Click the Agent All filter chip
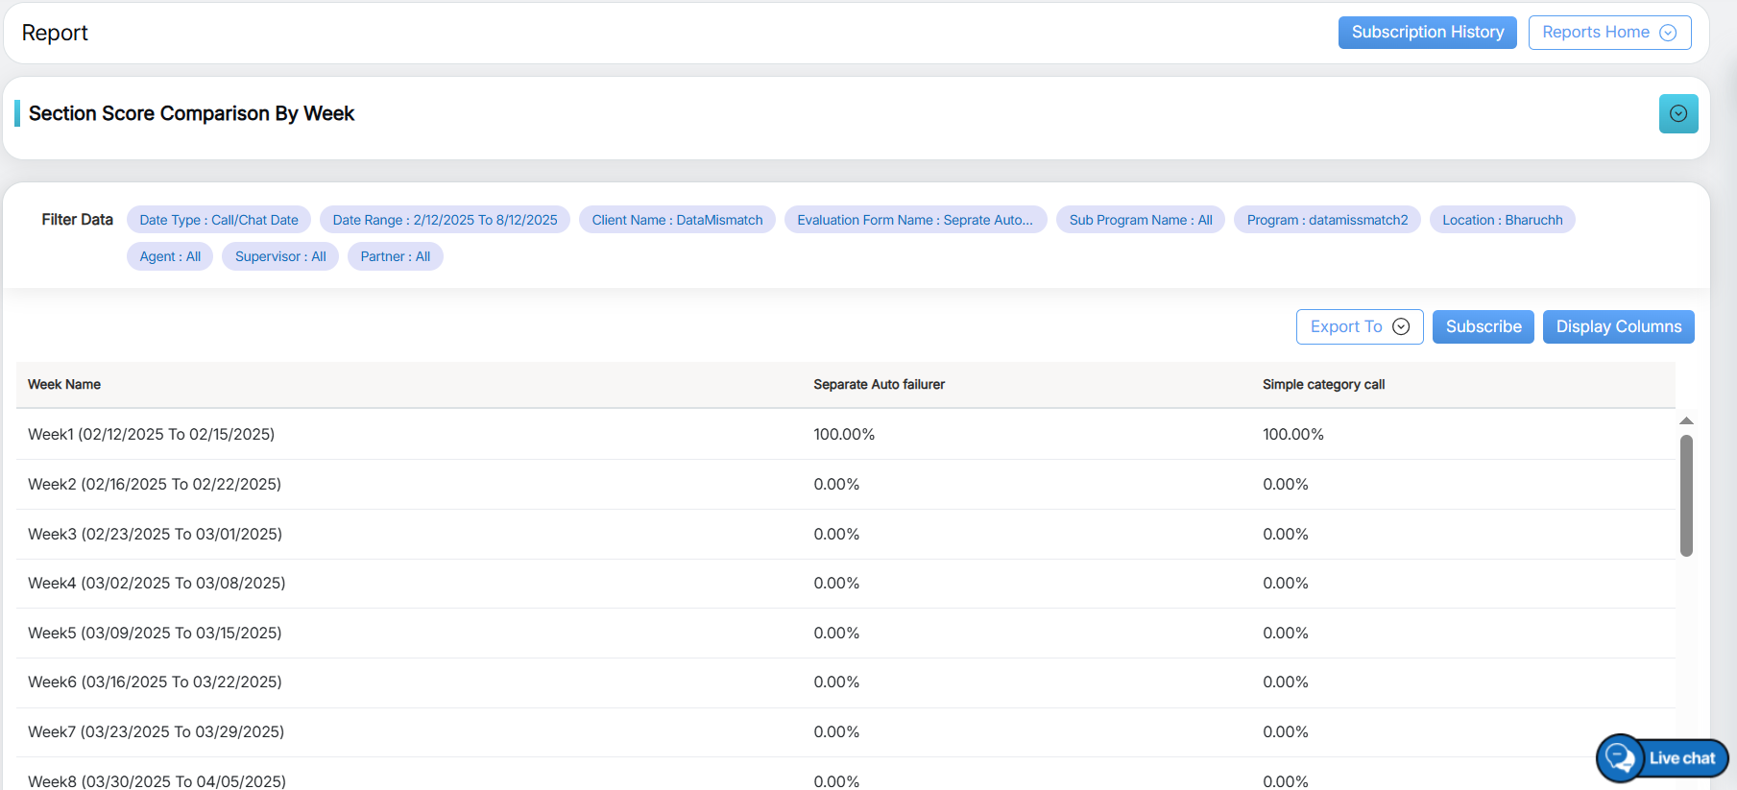1737x790 pixels. tap(170, 256)
